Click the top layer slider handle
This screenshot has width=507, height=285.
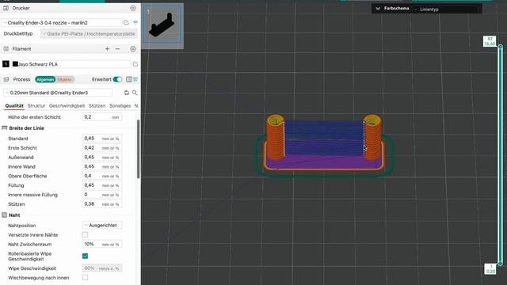pos(500,47)
